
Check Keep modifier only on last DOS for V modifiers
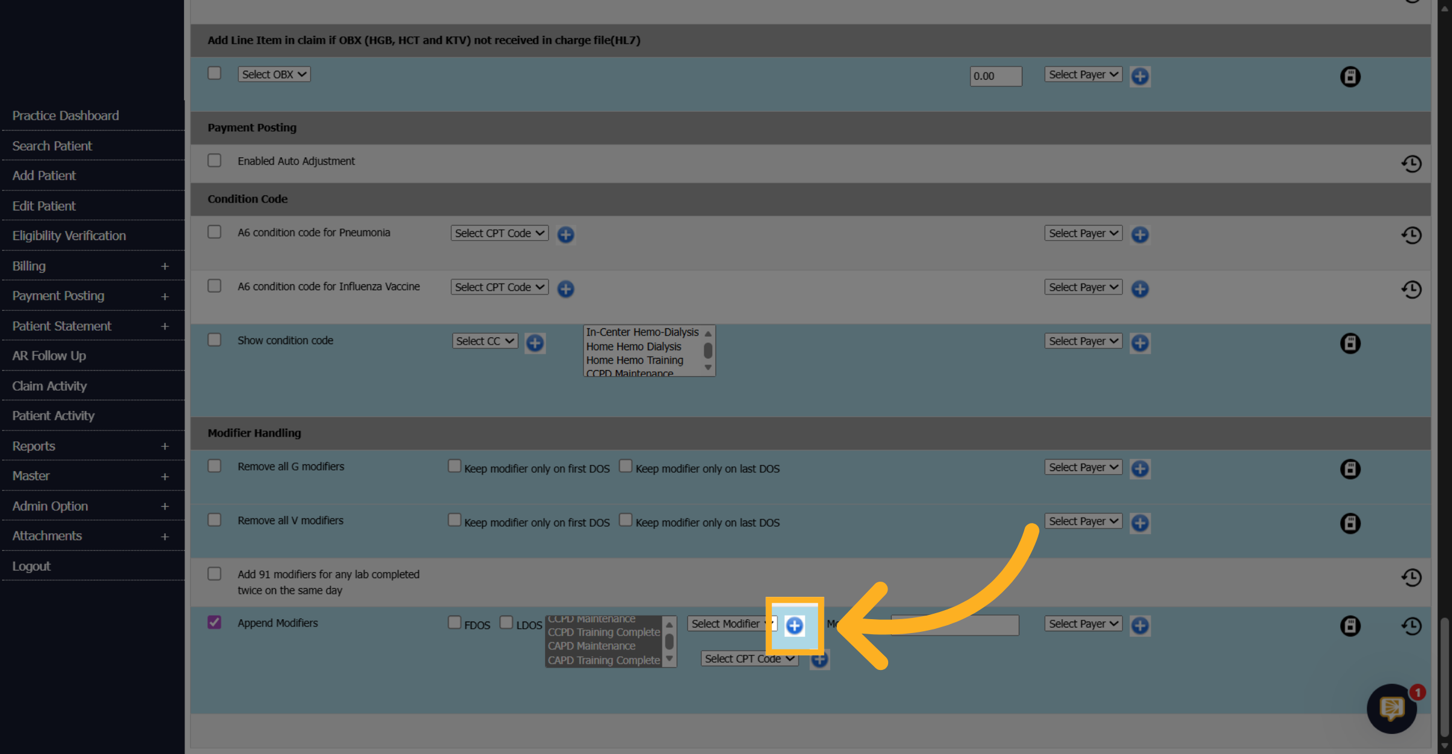626,520
